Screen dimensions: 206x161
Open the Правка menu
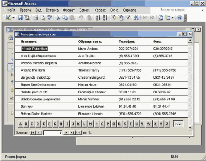pos(25,10)
